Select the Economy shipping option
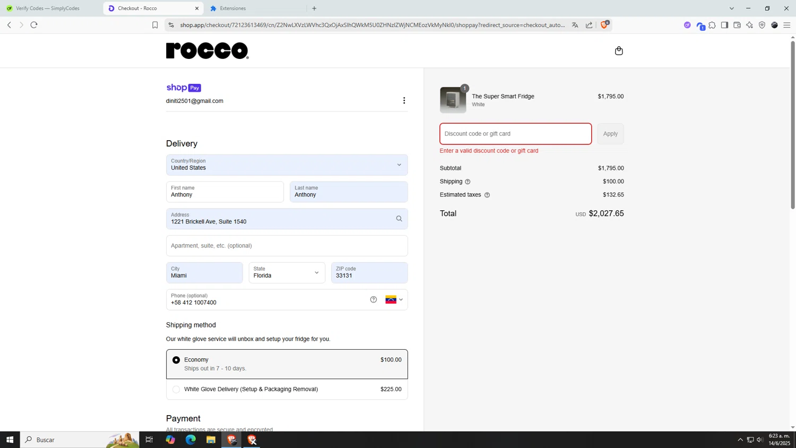 point(287,364)
